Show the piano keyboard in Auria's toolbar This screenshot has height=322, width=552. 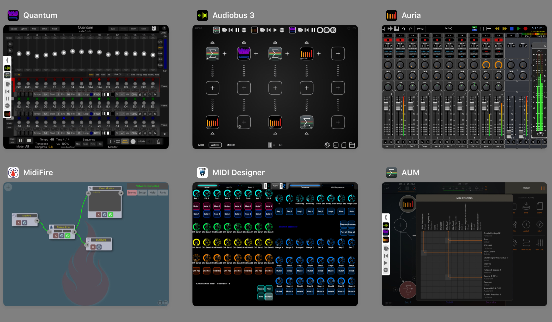[396, 29]
